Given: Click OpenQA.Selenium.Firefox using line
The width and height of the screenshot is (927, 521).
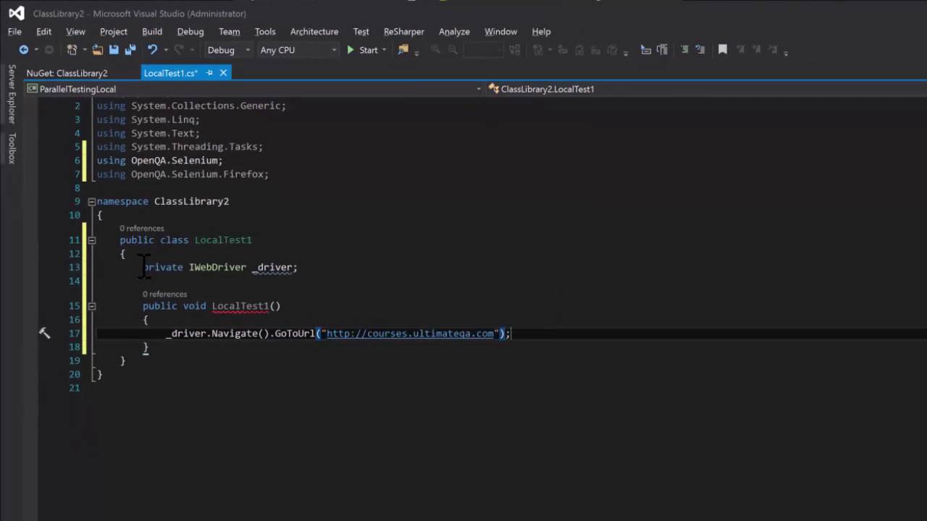Looking at the screenshot, I should click(183, 174).
